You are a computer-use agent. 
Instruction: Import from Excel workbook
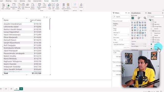pos(8,6)
